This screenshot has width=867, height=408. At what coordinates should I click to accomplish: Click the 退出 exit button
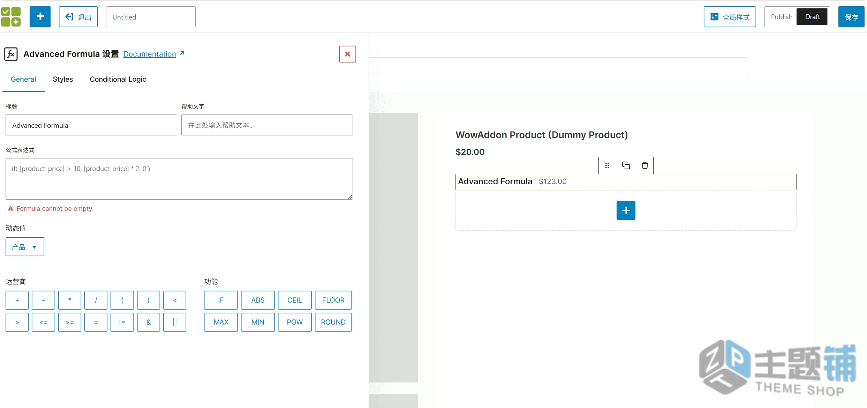(78, 17)
